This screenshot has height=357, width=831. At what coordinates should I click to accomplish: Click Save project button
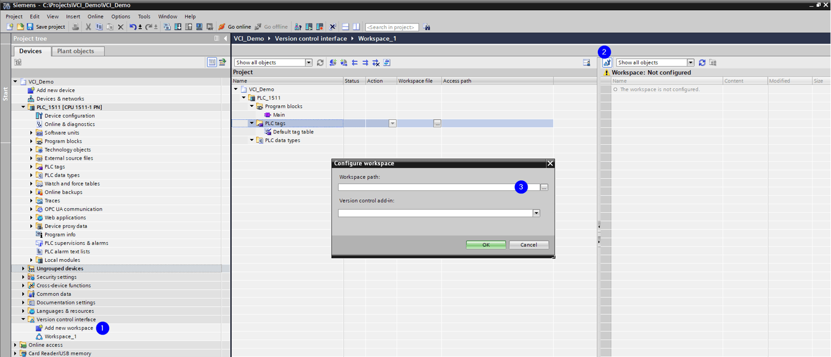[46, 27]
